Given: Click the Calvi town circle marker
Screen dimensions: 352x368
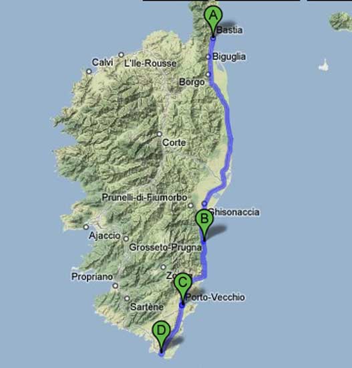Looking at the screenshot, I should pos(89,72).
